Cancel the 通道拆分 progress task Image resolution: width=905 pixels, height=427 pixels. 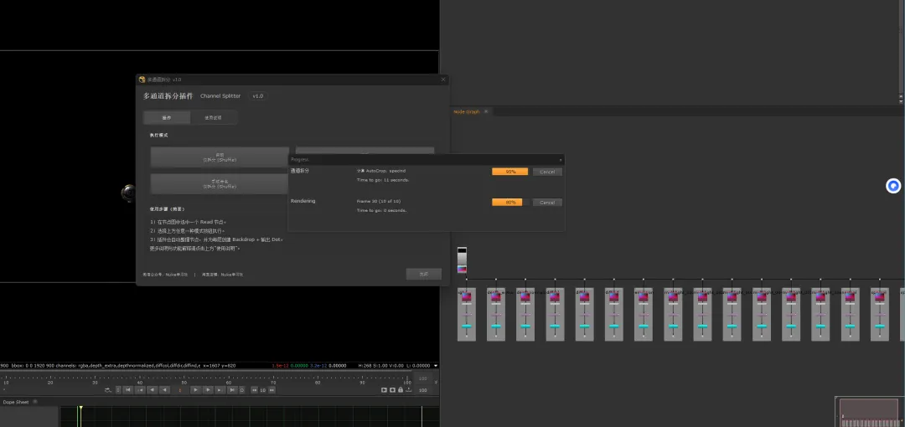(x=547, y=172)
